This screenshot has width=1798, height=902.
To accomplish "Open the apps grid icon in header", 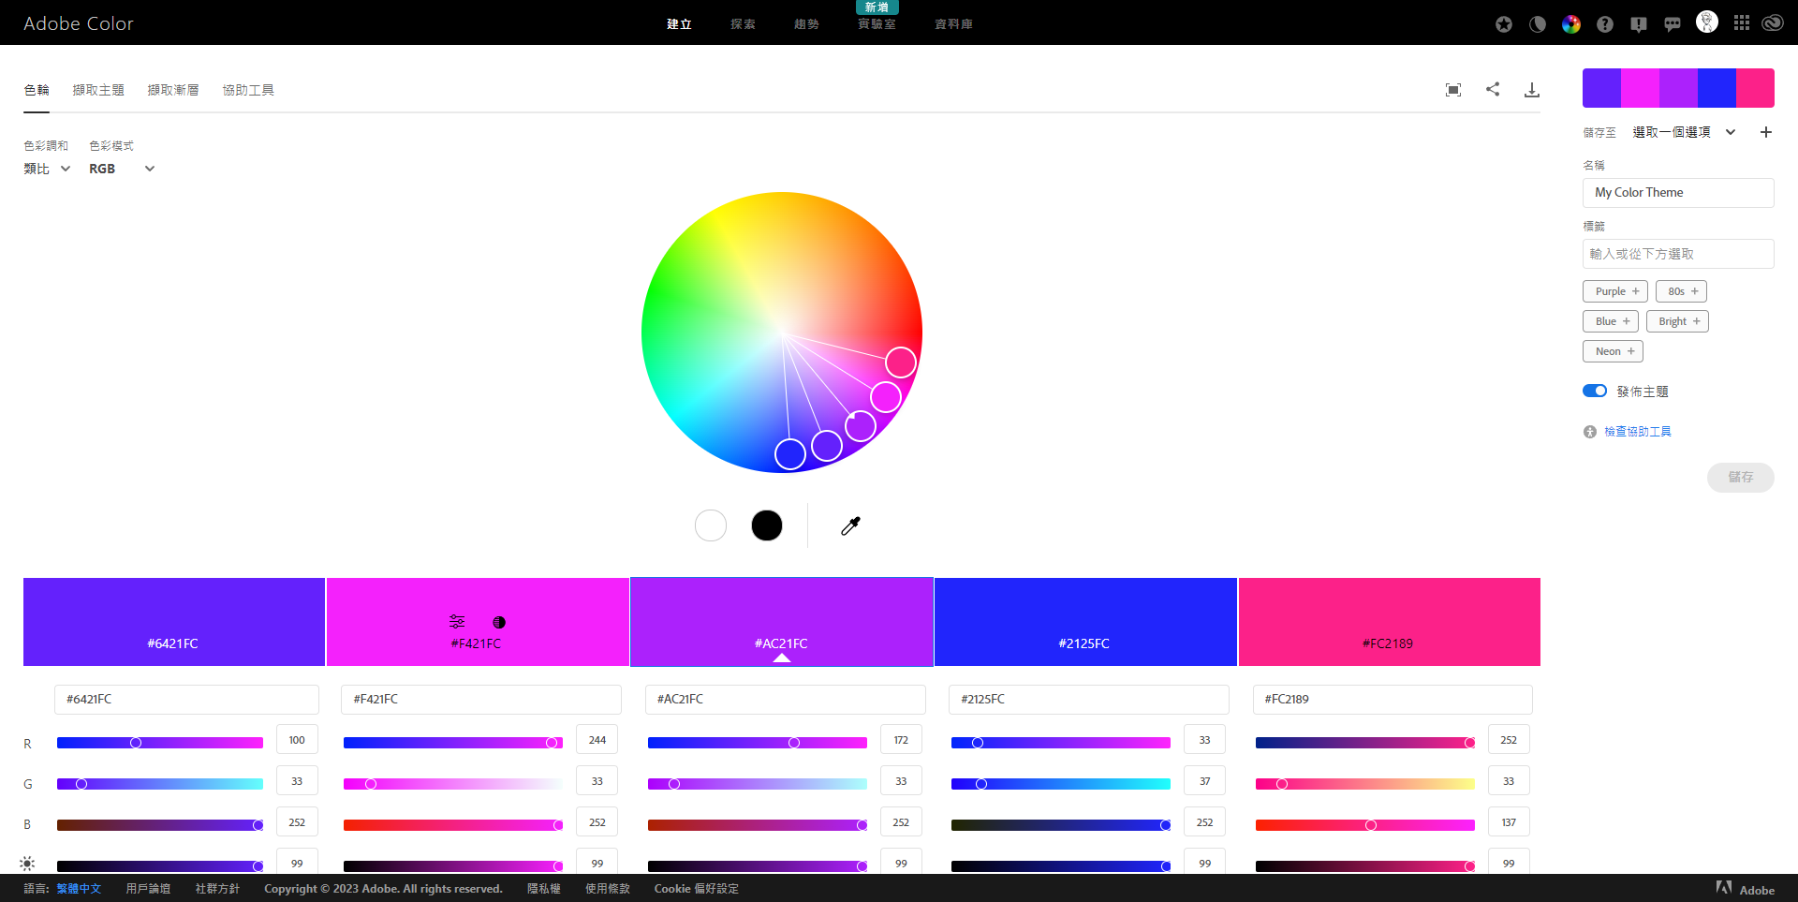I will pos(1742,23).
